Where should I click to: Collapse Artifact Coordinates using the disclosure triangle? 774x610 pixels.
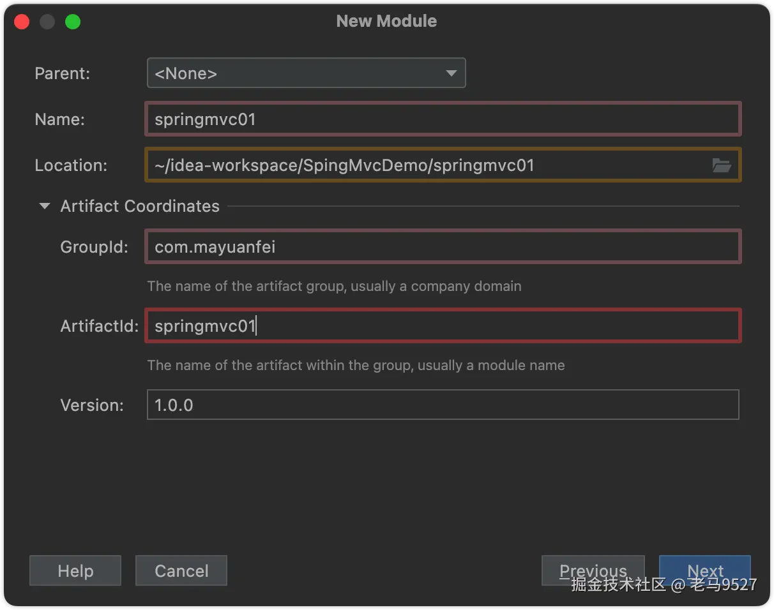(44, 206)
